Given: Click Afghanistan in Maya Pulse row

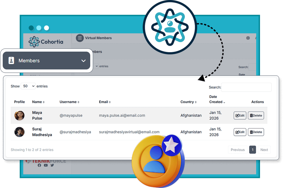Looking at the screenshot, I should [x=191, y=115].
